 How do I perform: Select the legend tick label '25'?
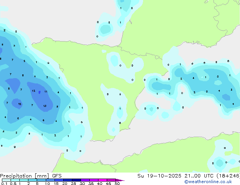pos(73,183)
